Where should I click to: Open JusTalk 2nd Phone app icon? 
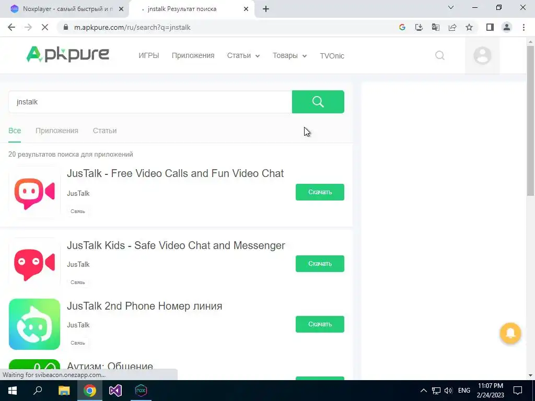34,324
